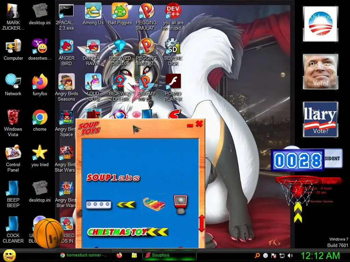
Task: Open the volume speaker tray icon
Action: (290, 256)
